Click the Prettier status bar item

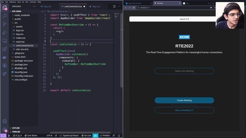[x=105, y=136]
